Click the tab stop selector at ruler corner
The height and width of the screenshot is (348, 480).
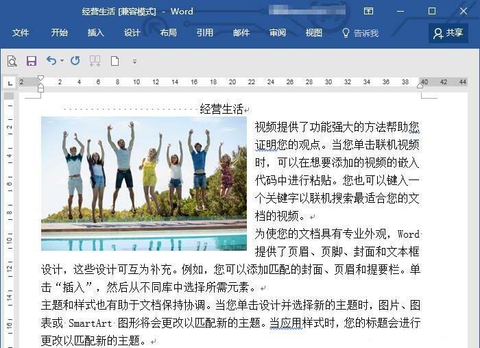coord(10,83)
